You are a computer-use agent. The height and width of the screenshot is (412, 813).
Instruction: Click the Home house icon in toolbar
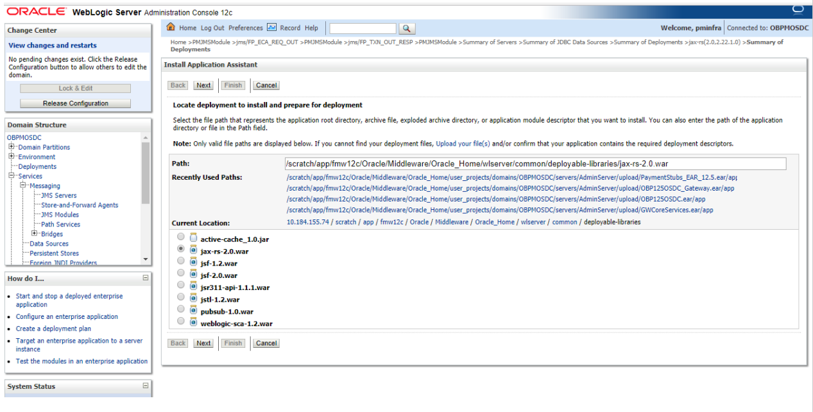[x=171, y=28]
